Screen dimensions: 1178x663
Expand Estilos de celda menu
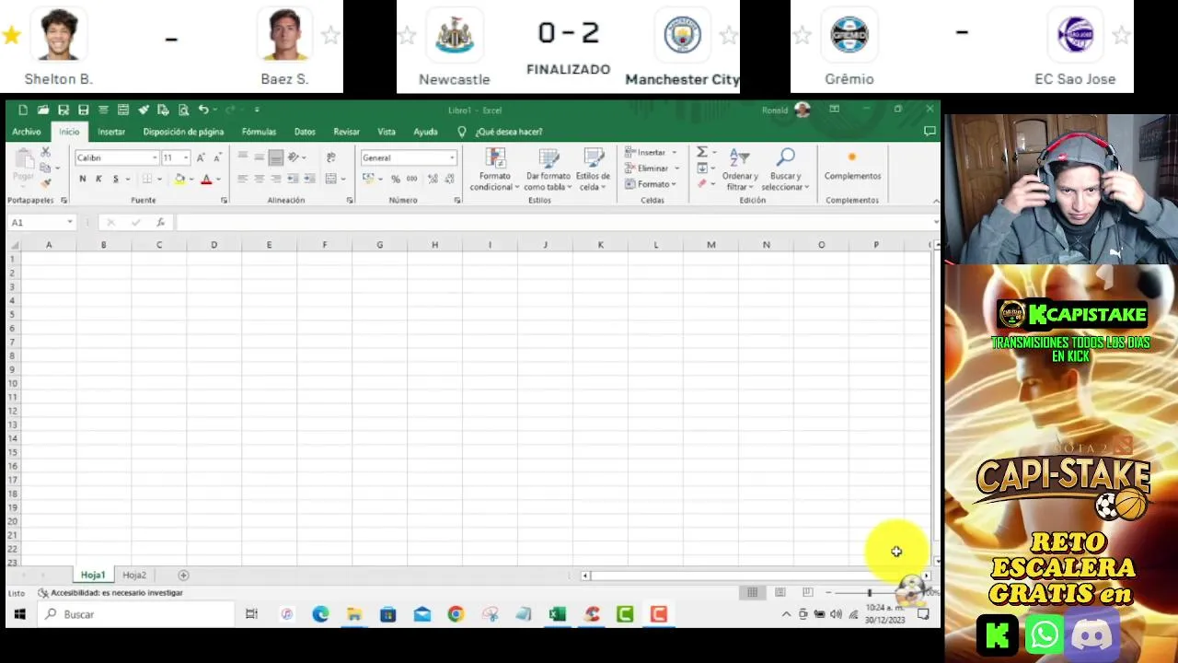593,169
